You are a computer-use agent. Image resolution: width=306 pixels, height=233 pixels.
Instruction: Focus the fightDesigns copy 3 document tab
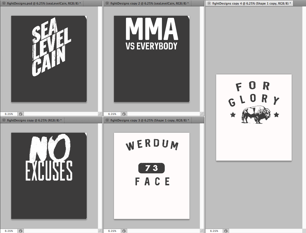tap(147, 120)
